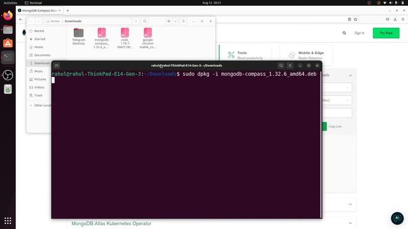408x229 pixels.
Task: Open the platform dropdown on MongoDB page
Action: coord(337,101)
